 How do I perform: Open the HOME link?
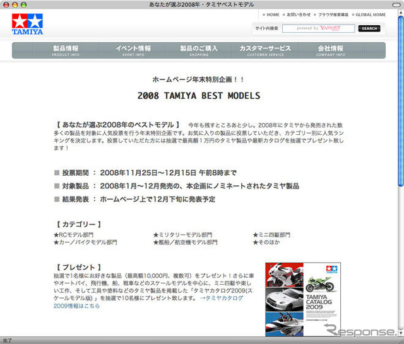(x=273, y=14)
